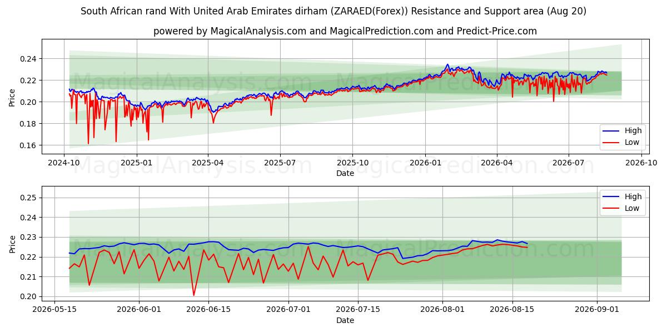This screenshot has height=333, width=667.
Task: Click the 2024-10 date tick label
Action: coord(64,163)
